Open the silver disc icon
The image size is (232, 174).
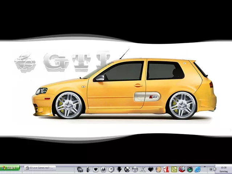click(x=135, y=169)
